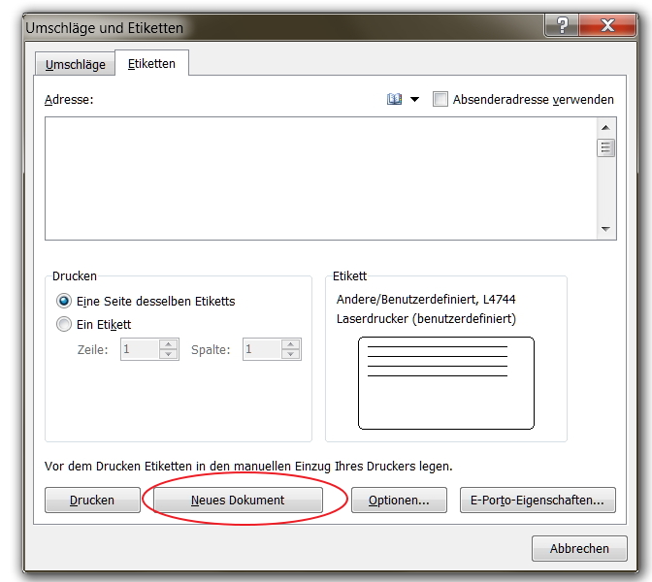Image resolution: width=652 pixels, height=582 pixels.
Task: Select Eine Seite desselben Etiketts option
Action: (64, 301)
